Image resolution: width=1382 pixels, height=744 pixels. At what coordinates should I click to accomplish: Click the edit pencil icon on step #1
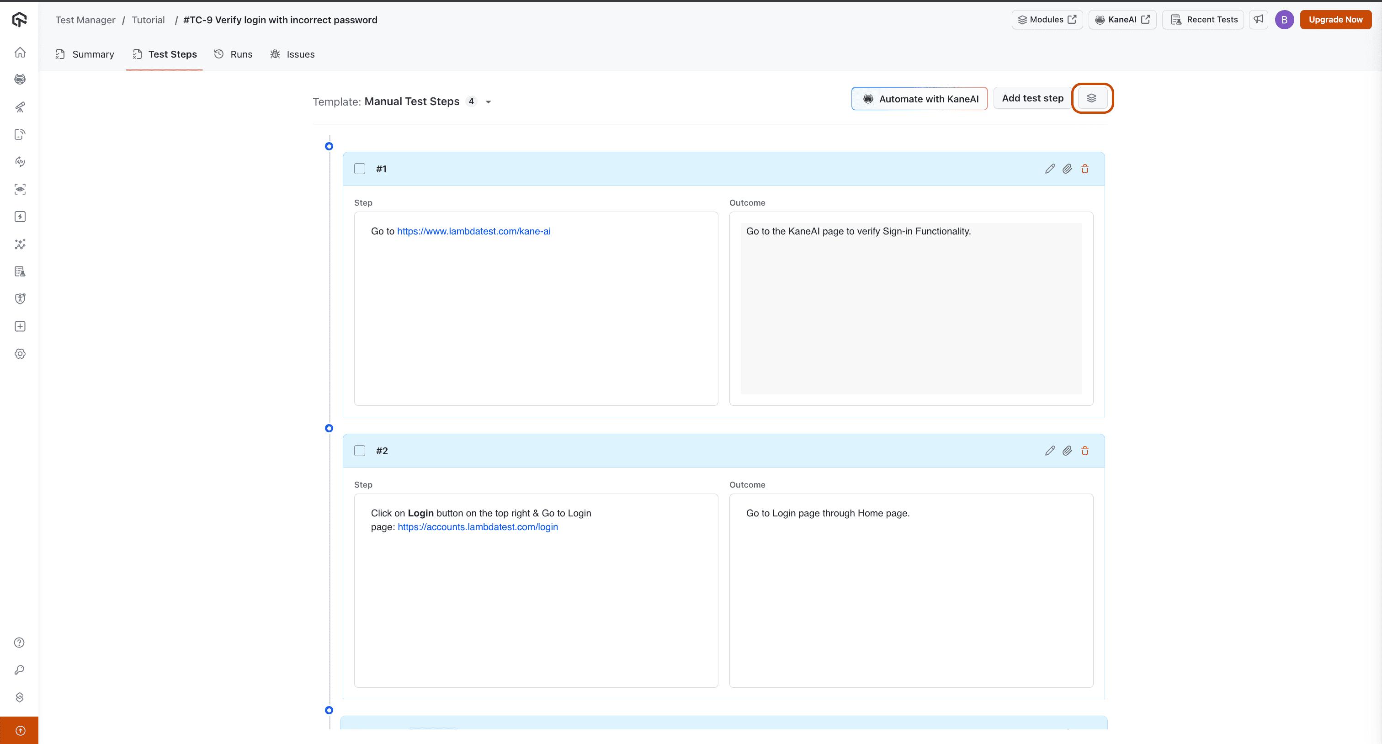pyautogui.click(x=1049, y=169)
